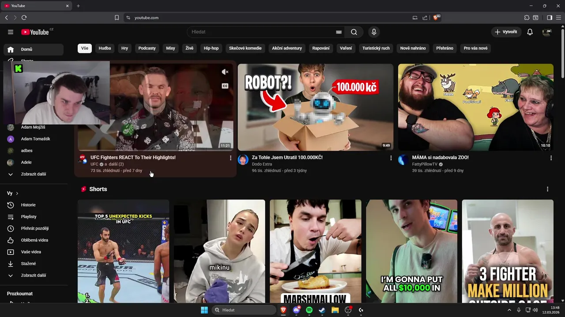Expand more subscriptions with Zobrazit další
The height and width of the screenshot is (317, 565).
[x=34, y=174]
